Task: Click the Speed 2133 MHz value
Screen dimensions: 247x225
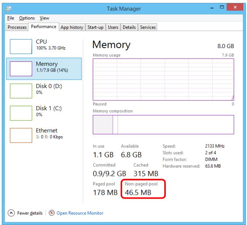Action: [215, 146]
